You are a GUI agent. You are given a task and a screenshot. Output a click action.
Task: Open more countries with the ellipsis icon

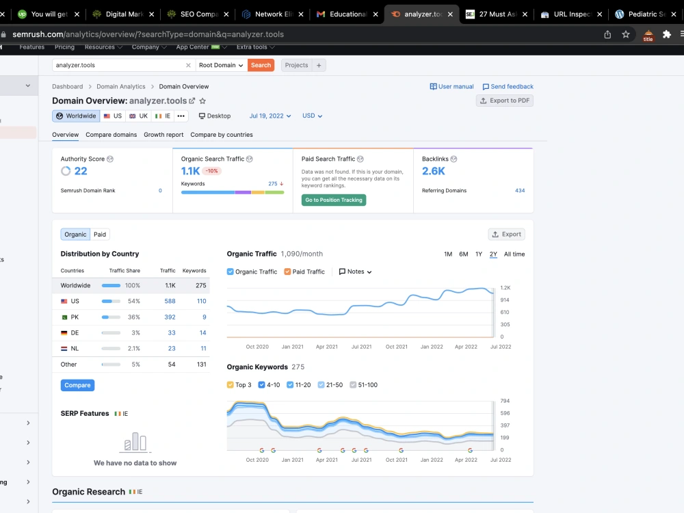tap(181, 116)
